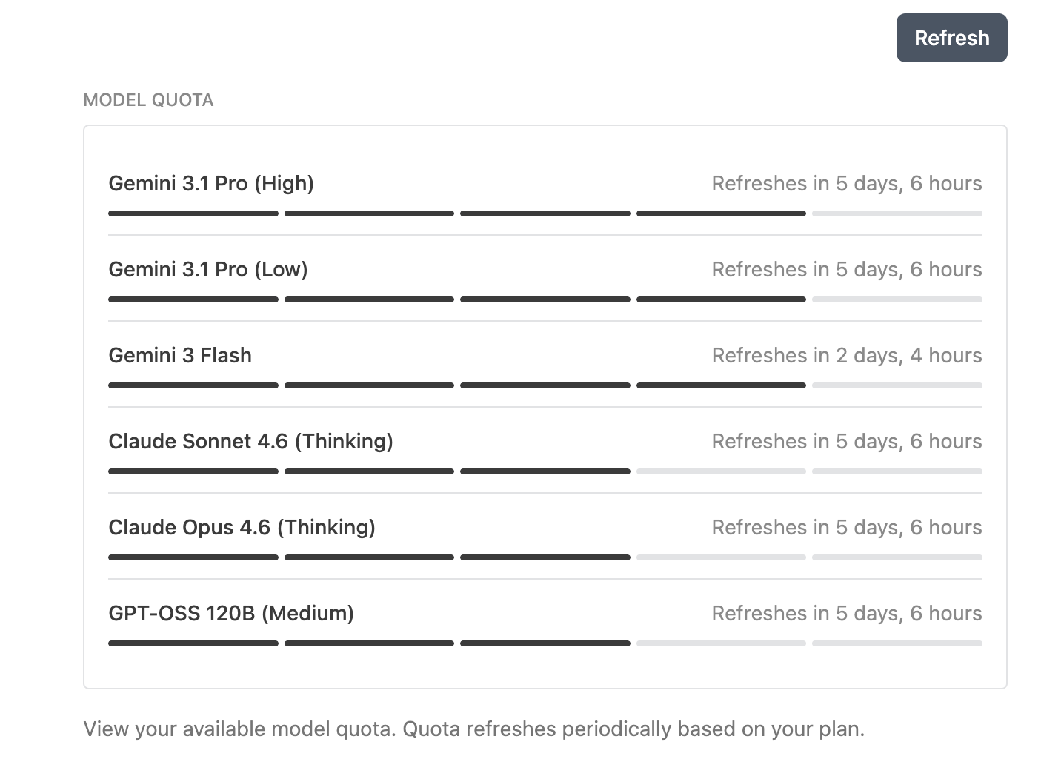Click the Claude Opus 4.6 quota bar
The image size is (1061, 762).
(545, 557)
